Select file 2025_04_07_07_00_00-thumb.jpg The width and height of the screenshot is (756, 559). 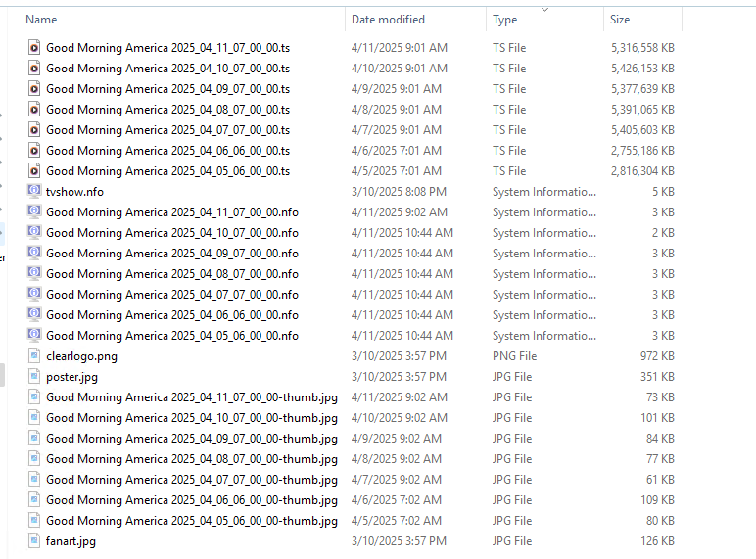coord(192,480)
